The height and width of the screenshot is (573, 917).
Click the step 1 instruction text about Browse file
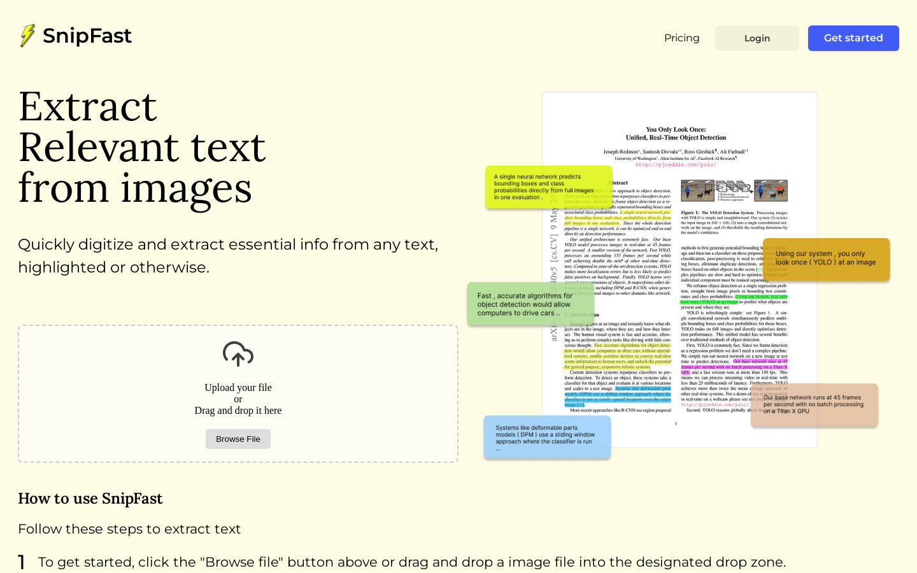tap(412, 562)
